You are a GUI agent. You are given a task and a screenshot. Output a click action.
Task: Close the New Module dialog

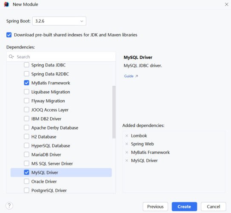226,4
